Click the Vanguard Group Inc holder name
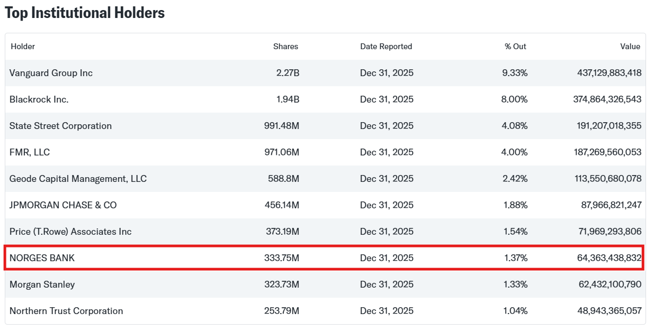Screen dimensions: 654x331 pos(51,73)
